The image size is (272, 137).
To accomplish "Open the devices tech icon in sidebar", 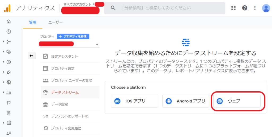I will pyautogui.click(x=8, y=93).
